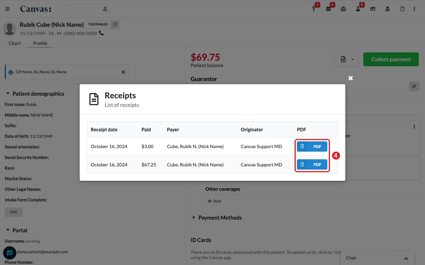The height and width of the screenshot is (265, 425).
Task: Add another coverage via Add link
Action: tap(214, 201)
